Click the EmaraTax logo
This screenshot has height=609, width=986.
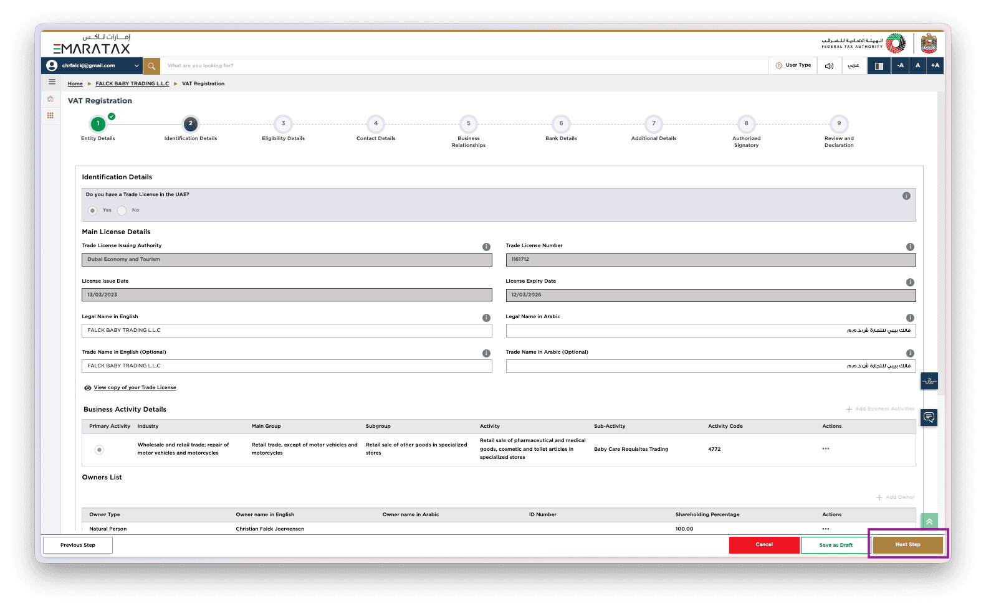point(92,44)
